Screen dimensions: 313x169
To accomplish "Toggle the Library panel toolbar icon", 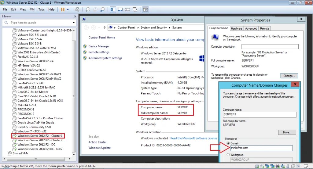I will coord(113,9).
